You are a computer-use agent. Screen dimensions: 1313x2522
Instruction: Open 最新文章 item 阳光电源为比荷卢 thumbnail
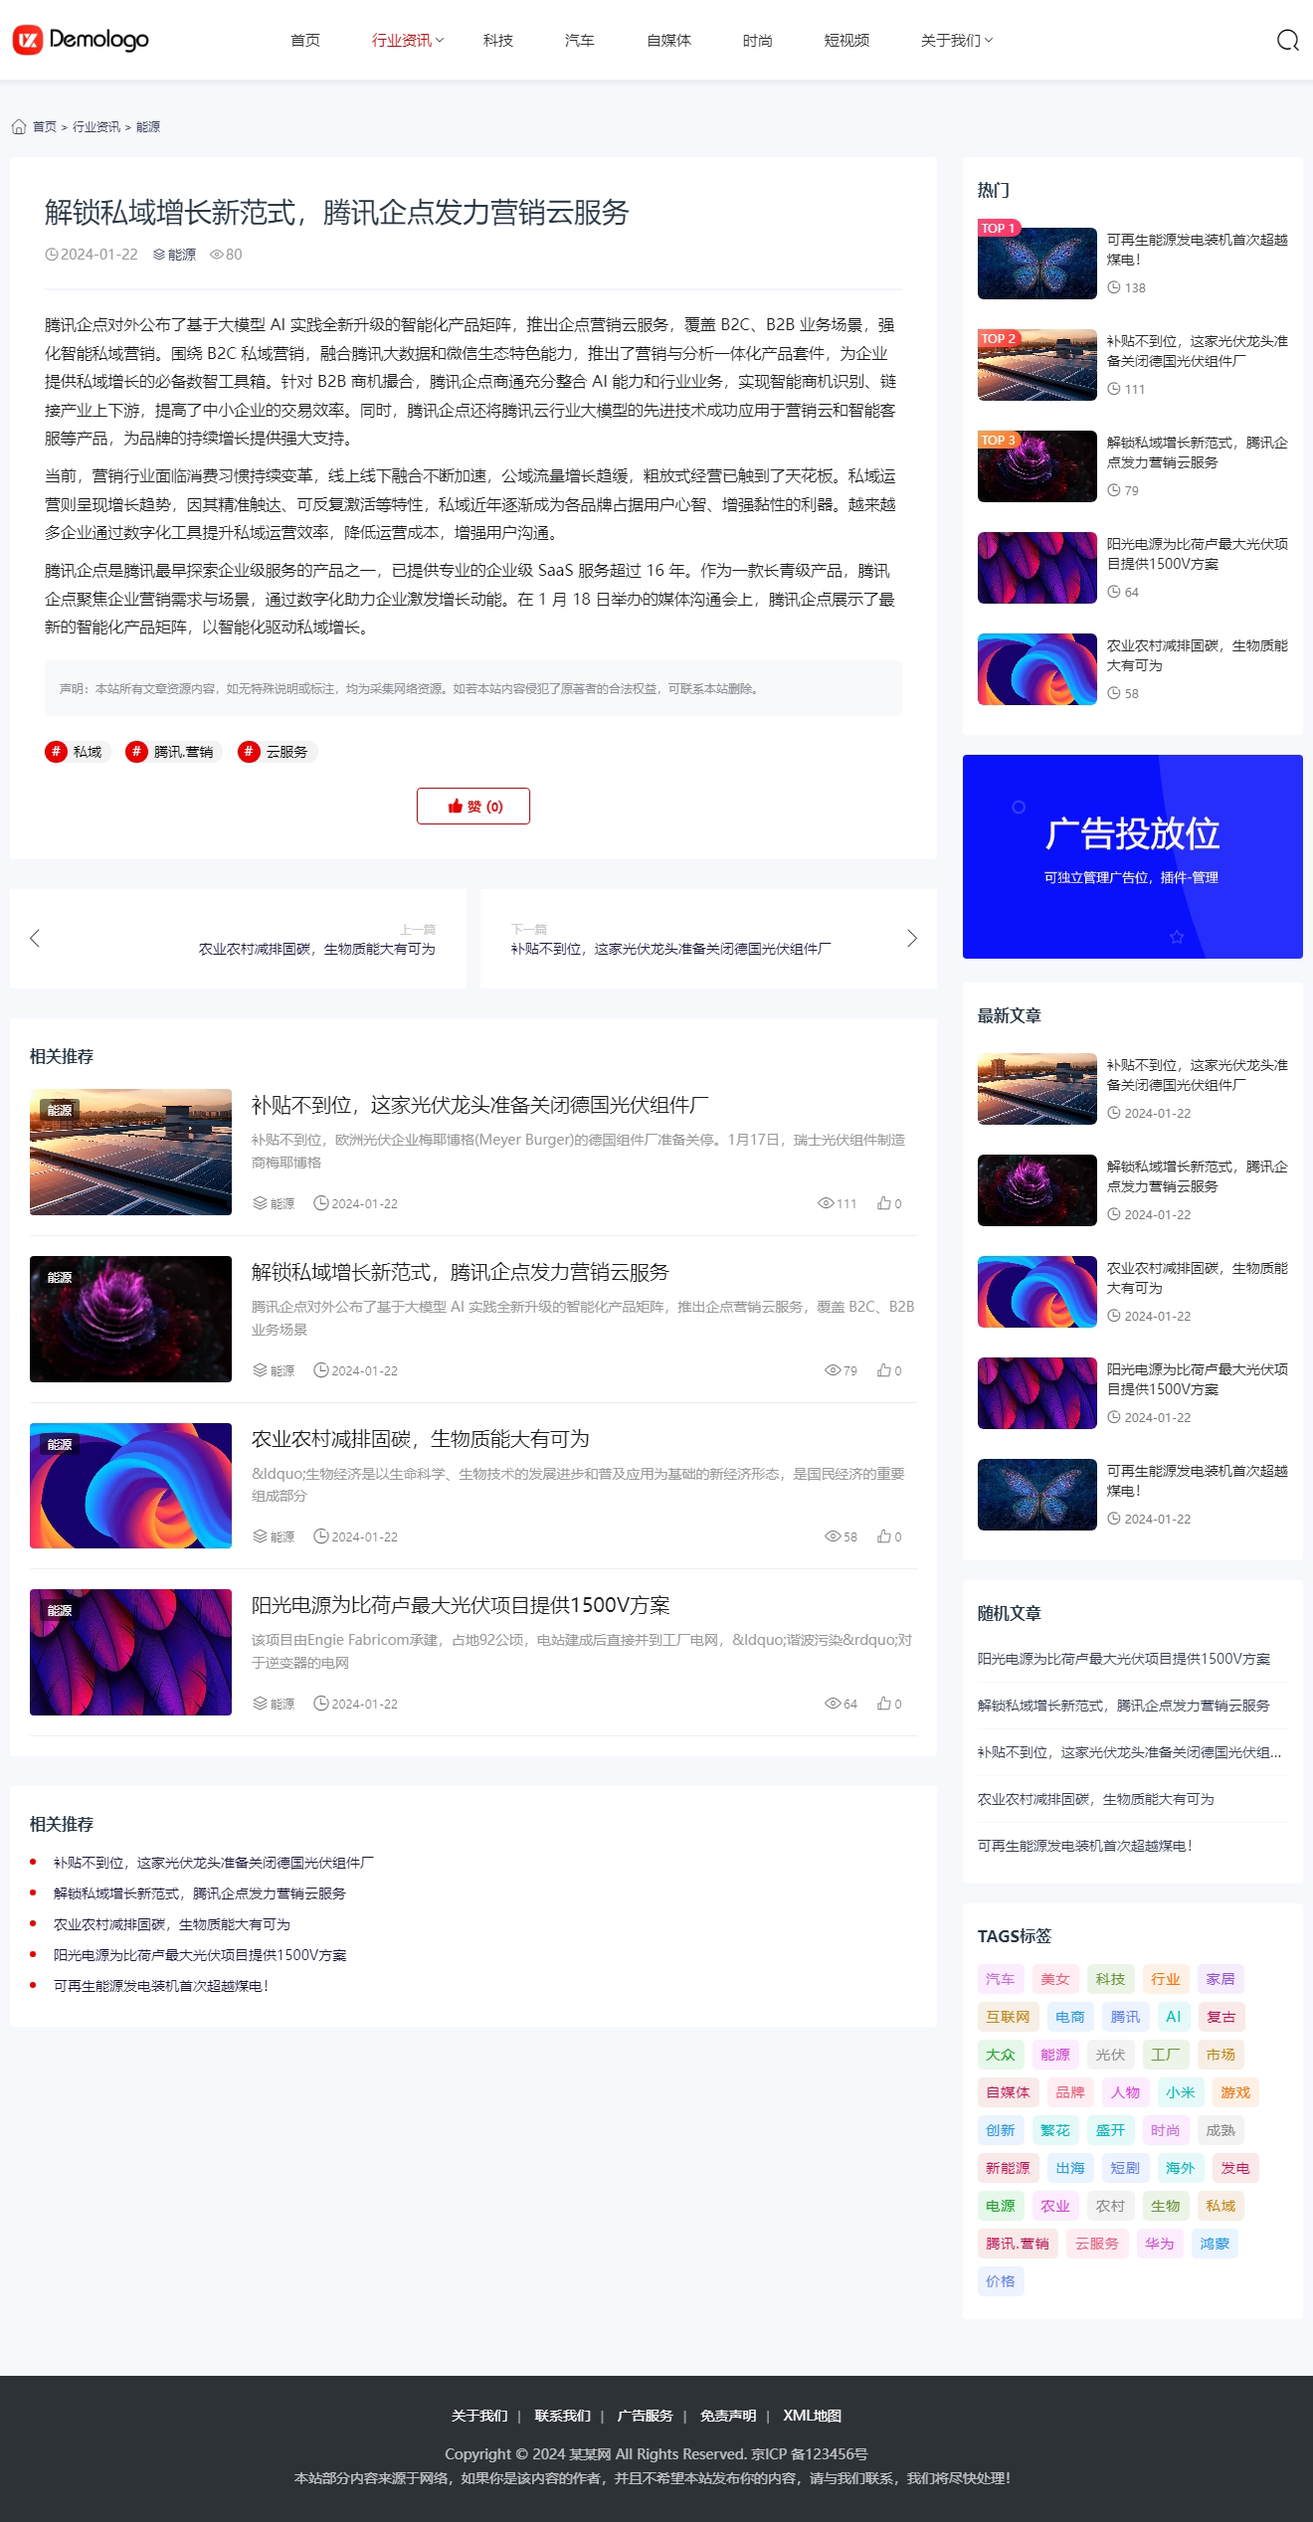pyautogui.click(x=1036, y=1393)
